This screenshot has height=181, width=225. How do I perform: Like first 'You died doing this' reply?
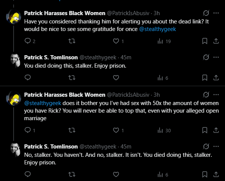[x=116, y=78]
